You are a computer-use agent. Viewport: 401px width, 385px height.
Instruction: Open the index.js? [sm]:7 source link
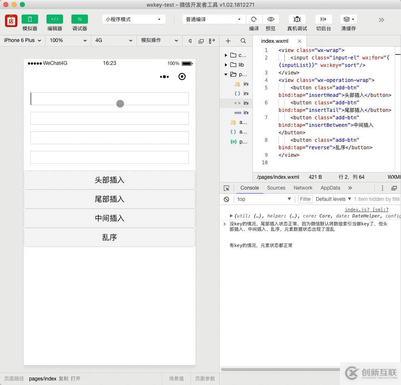(x=367, y=210)
